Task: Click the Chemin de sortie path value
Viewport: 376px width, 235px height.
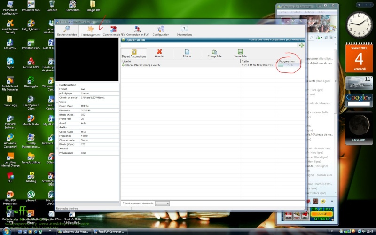Action: pos(100,98)
